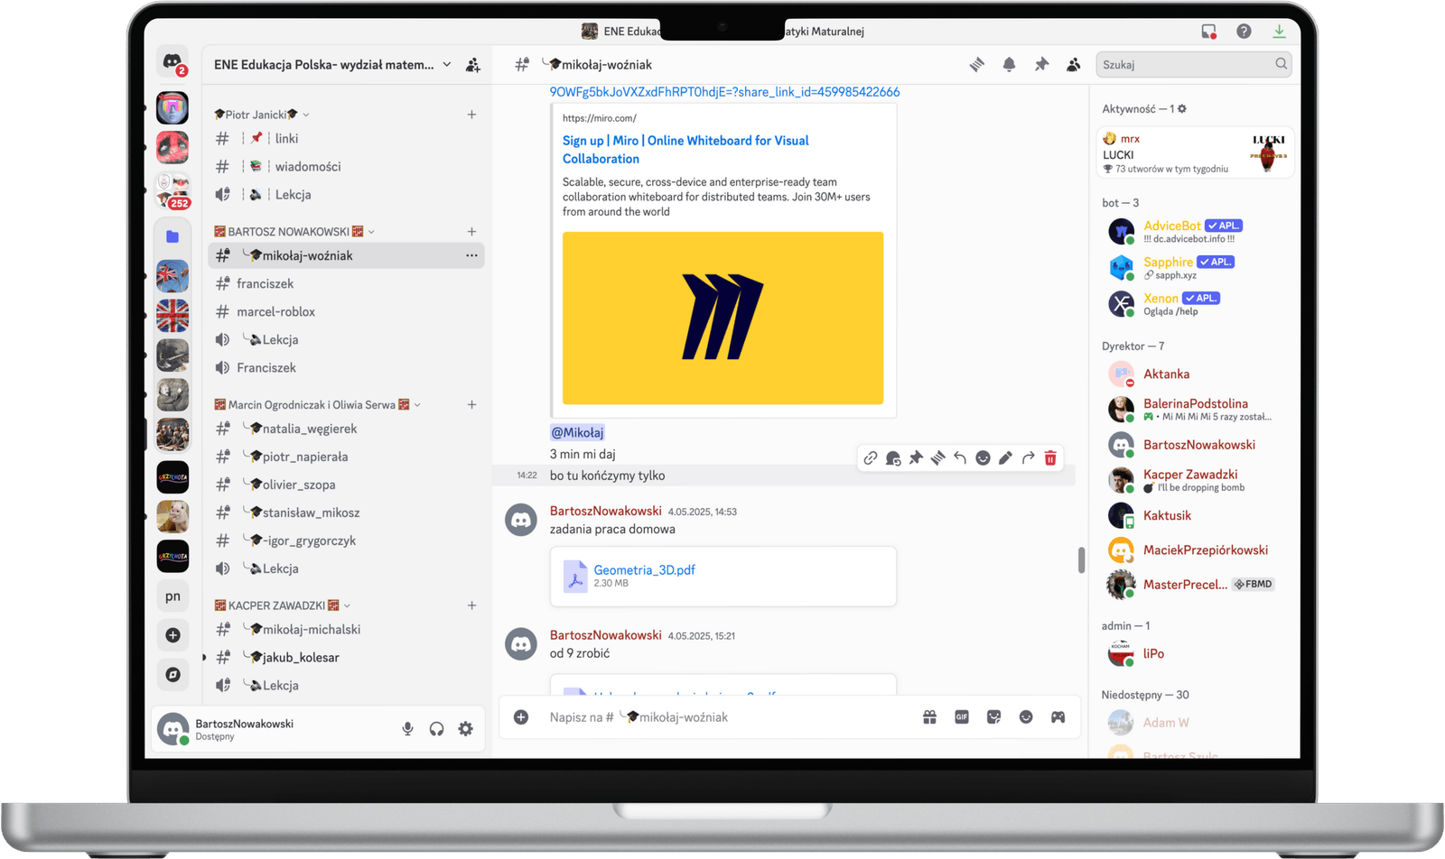Open user settings gear icon
This screenshot has width=1445, height=859.
coord(465,729)
